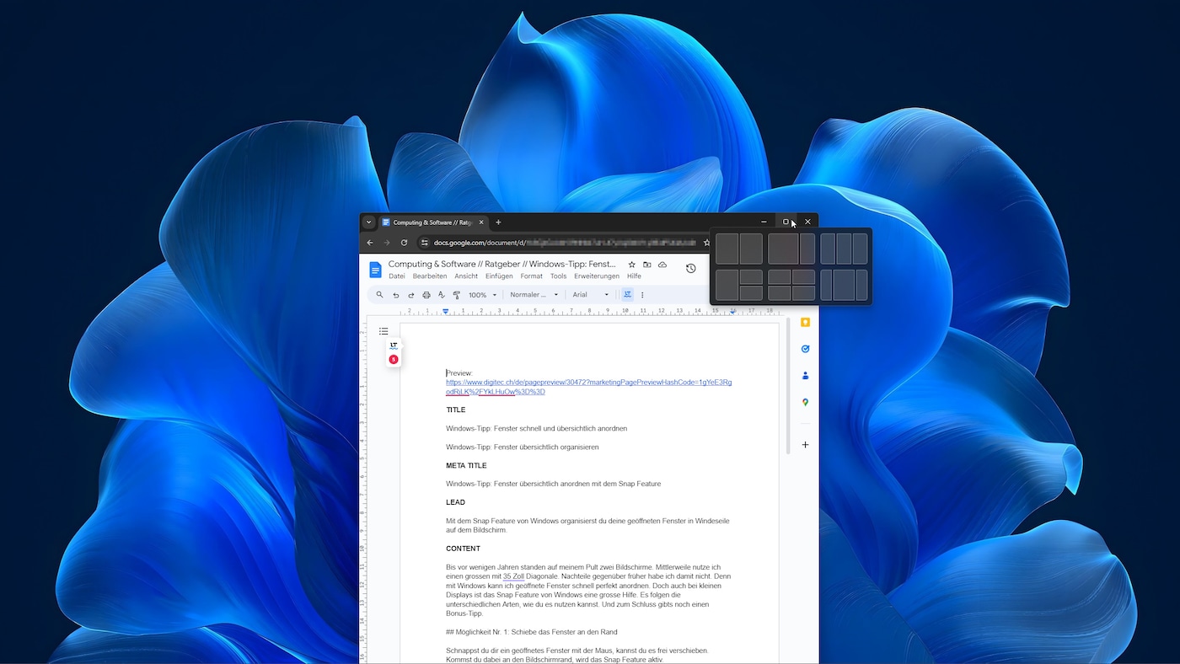This screenshot has height=664, width=1180.
Task: Open Contacts in the side panel
Action: 805,376
